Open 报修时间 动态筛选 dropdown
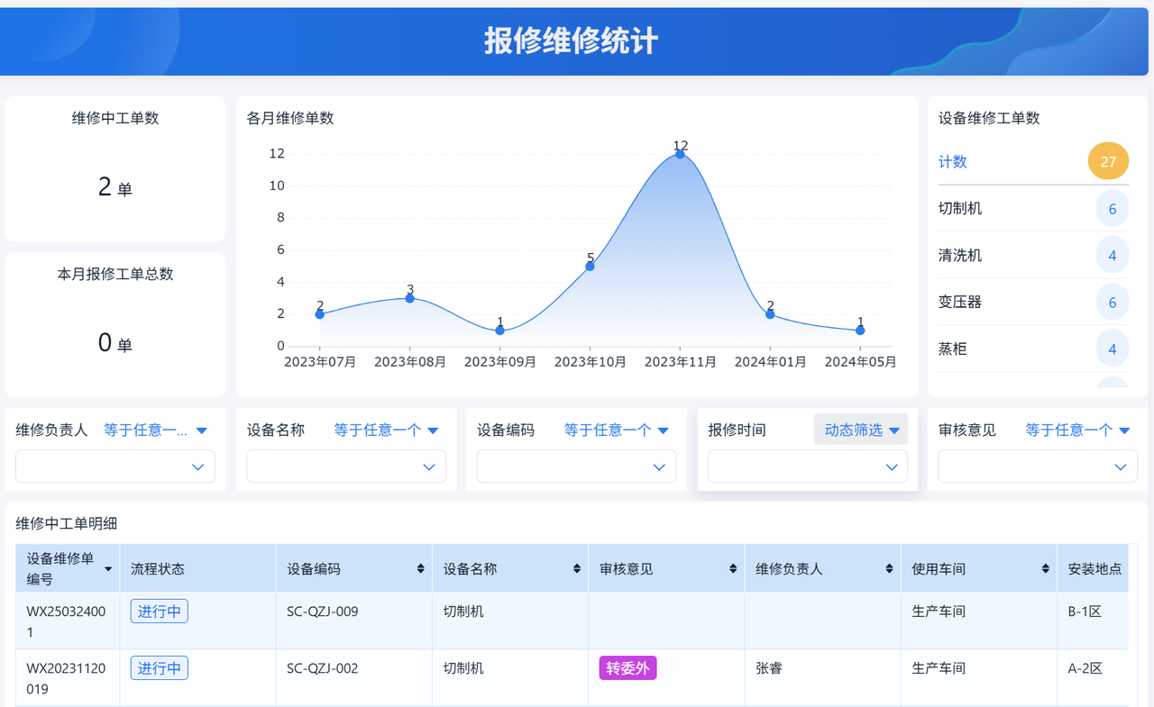This screenshot has width=1154, height=707. click(x=861, y=430)
